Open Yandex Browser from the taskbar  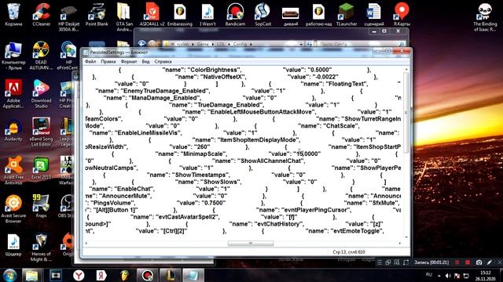[x=79, y=275]
